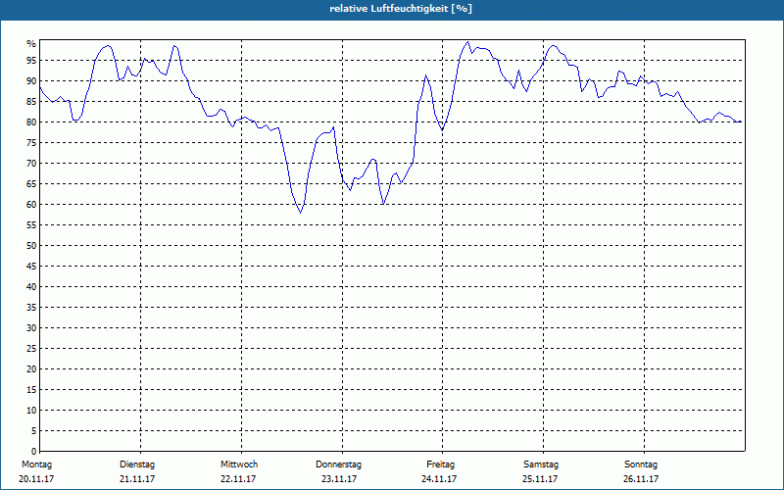The height and width of the screenshot is (490, 784).
Task: Click y-axis value 85
Action: pyautogui.click(x=31, y=102)
